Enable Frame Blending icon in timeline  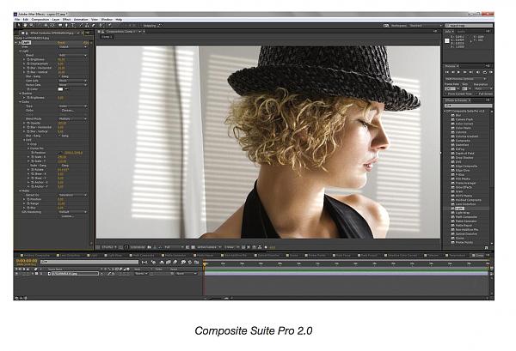[169, 262]
